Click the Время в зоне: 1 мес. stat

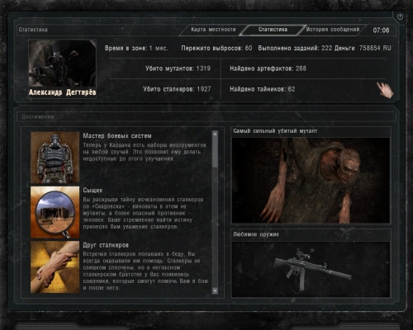point(136,48)
